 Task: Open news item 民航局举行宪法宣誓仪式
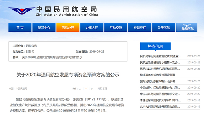[160, 56]
